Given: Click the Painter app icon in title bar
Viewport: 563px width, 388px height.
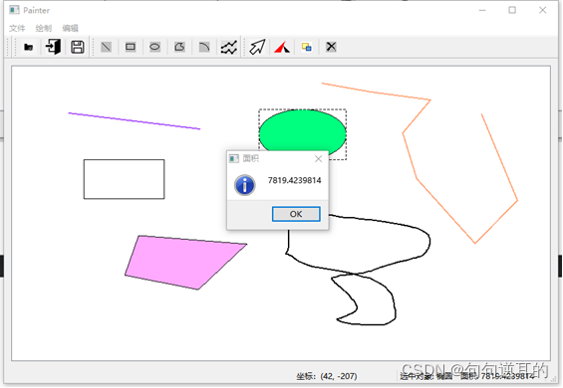Looking at the screenshot, I should pos(14,10).
